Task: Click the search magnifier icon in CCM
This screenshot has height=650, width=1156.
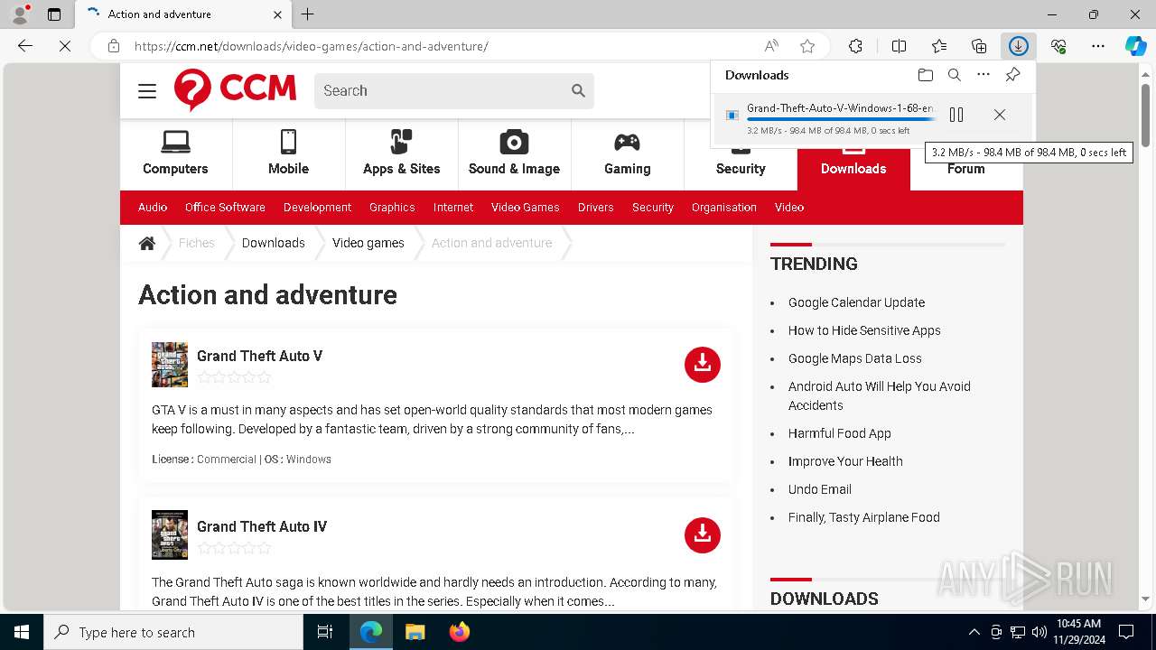Action: click(x=578, y=90)
